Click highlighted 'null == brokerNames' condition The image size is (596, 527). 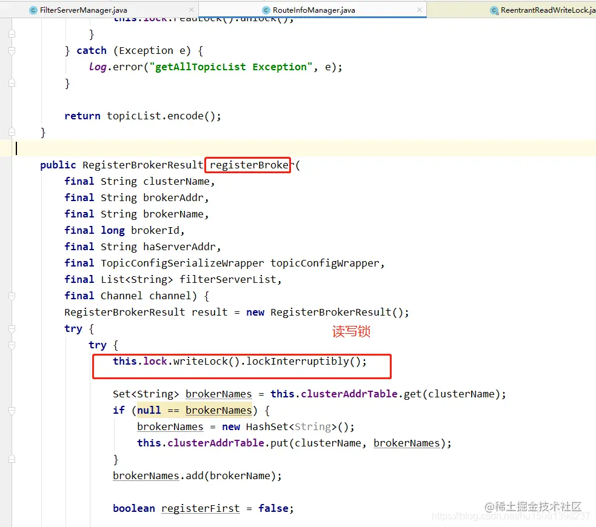pyautogui.click(x=194, y=411)
